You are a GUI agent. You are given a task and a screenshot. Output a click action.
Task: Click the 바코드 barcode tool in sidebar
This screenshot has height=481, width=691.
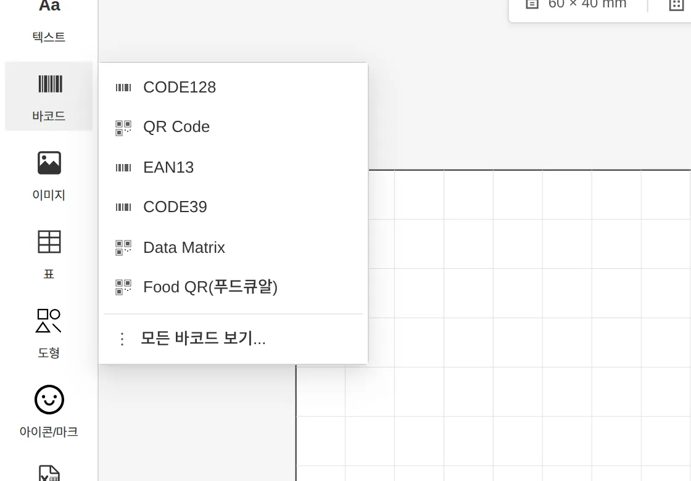click(49, 96)
